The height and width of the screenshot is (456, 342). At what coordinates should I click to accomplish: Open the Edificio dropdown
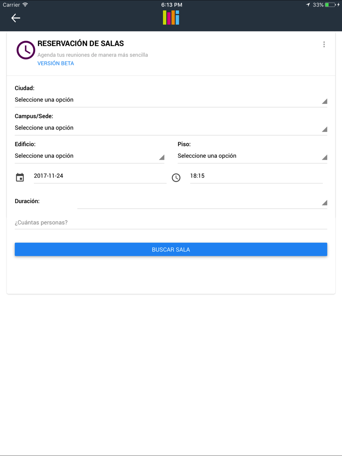pos(89,156)
